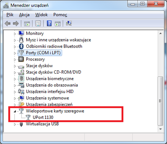167x144 pixels.
Task: Collapse Wieloportowe karty szeregowe node
Action: point(15,111)
